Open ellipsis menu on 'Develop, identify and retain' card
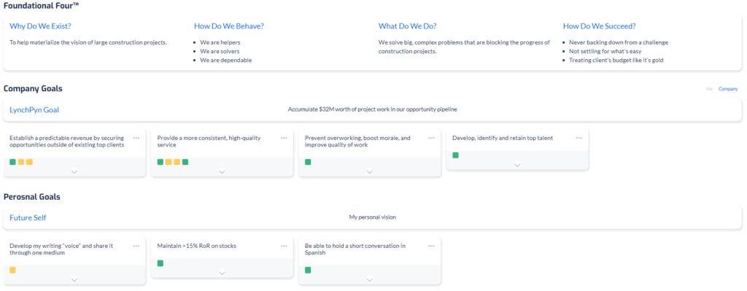This screenshot has width=747, height=291. tap(579, 138)
